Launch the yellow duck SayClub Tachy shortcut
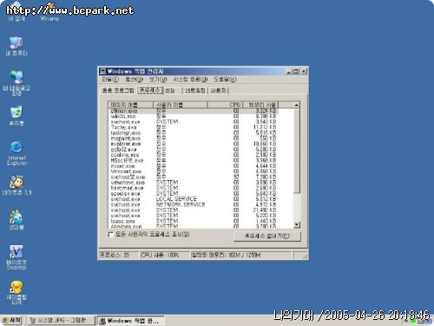 [16, 292]
